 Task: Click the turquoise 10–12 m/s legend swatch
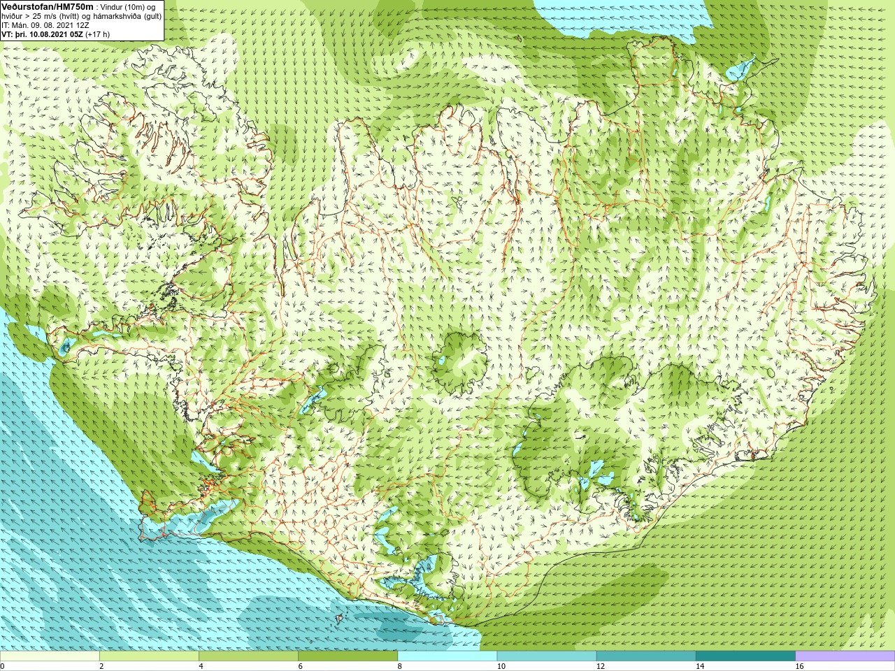tap(546, 656)
